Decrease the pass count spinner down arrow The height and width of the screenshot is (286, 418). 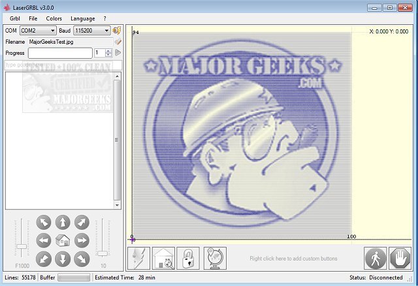tap(108, 55)
